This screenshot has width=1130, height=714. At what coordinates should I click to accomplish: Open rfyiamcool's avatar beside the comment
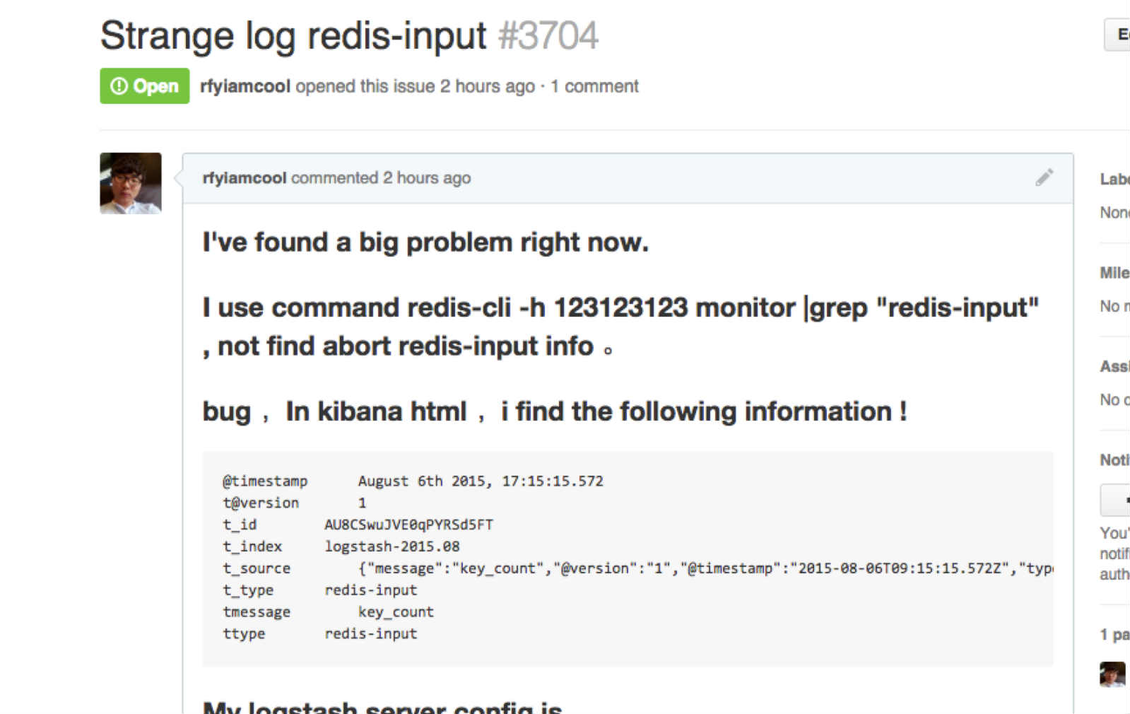(x=131, y=183)
